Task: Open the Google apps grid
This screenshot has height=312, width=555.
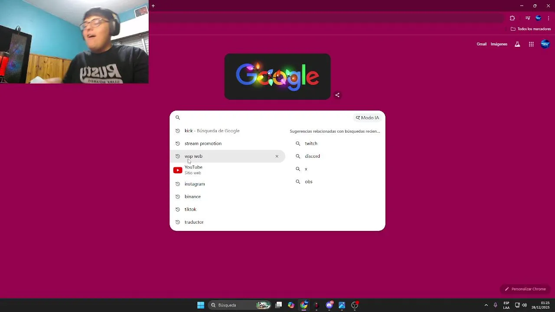Action: tap(531, 44)
